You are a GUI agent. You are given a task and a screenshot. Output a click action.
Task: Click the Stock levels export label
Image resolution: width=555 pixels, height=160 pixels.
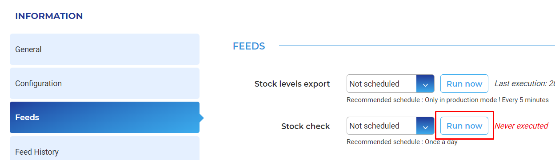click(x=292, y=84)
